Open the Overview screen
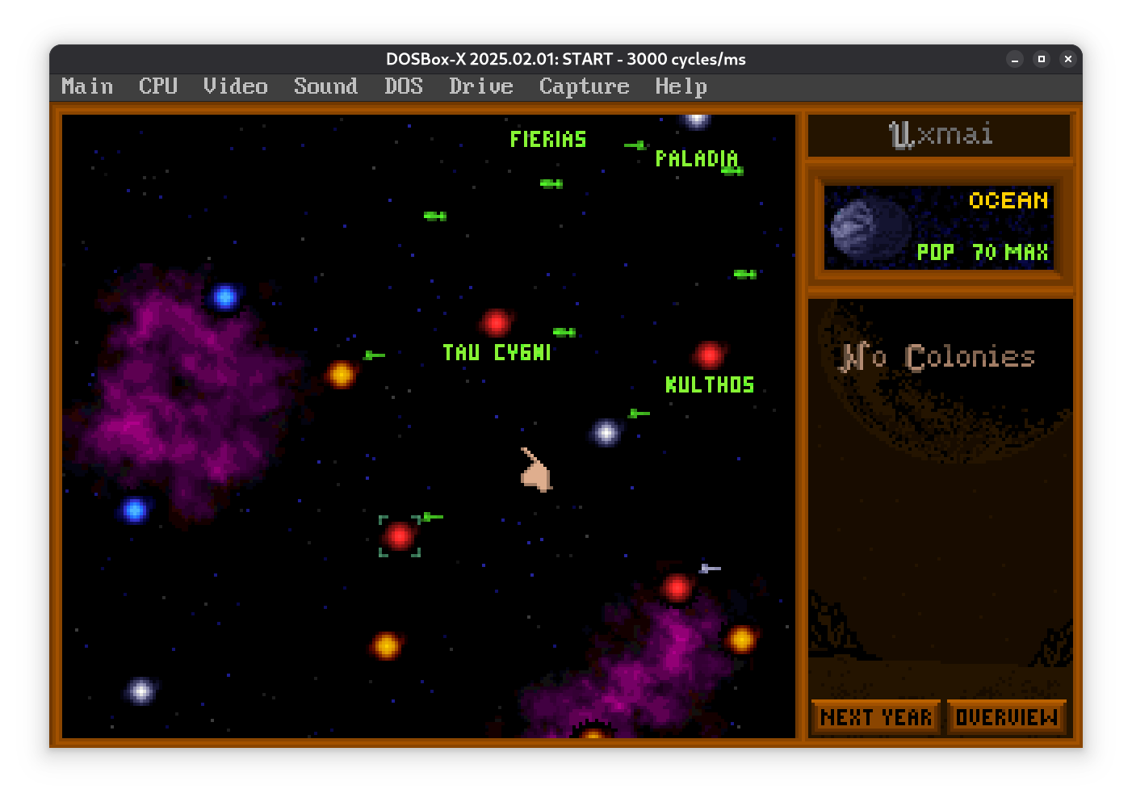This screenshot has height=802, width=1132. pos(1006,717)
